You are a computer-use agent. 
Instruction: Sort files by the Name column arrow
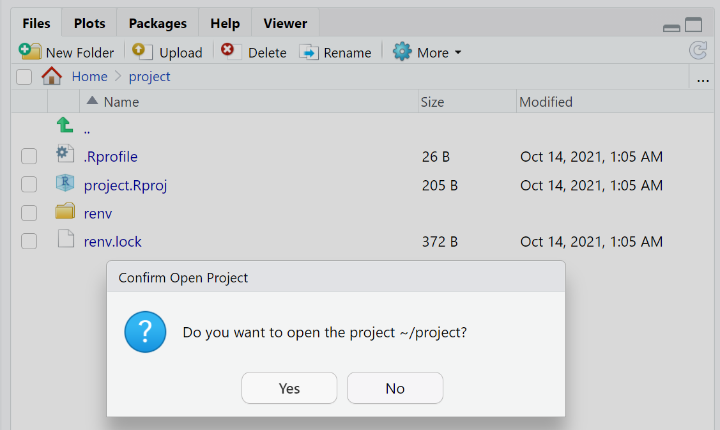pyautogui.click(x=93, y=101)
